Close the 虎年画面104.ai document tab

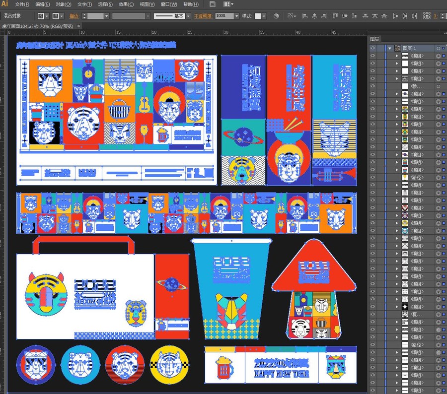[78, 26]
